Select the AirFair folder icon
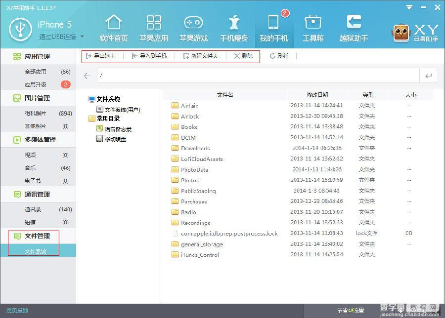445x318 pixels. pyautogui.click(x=175, y=106)
